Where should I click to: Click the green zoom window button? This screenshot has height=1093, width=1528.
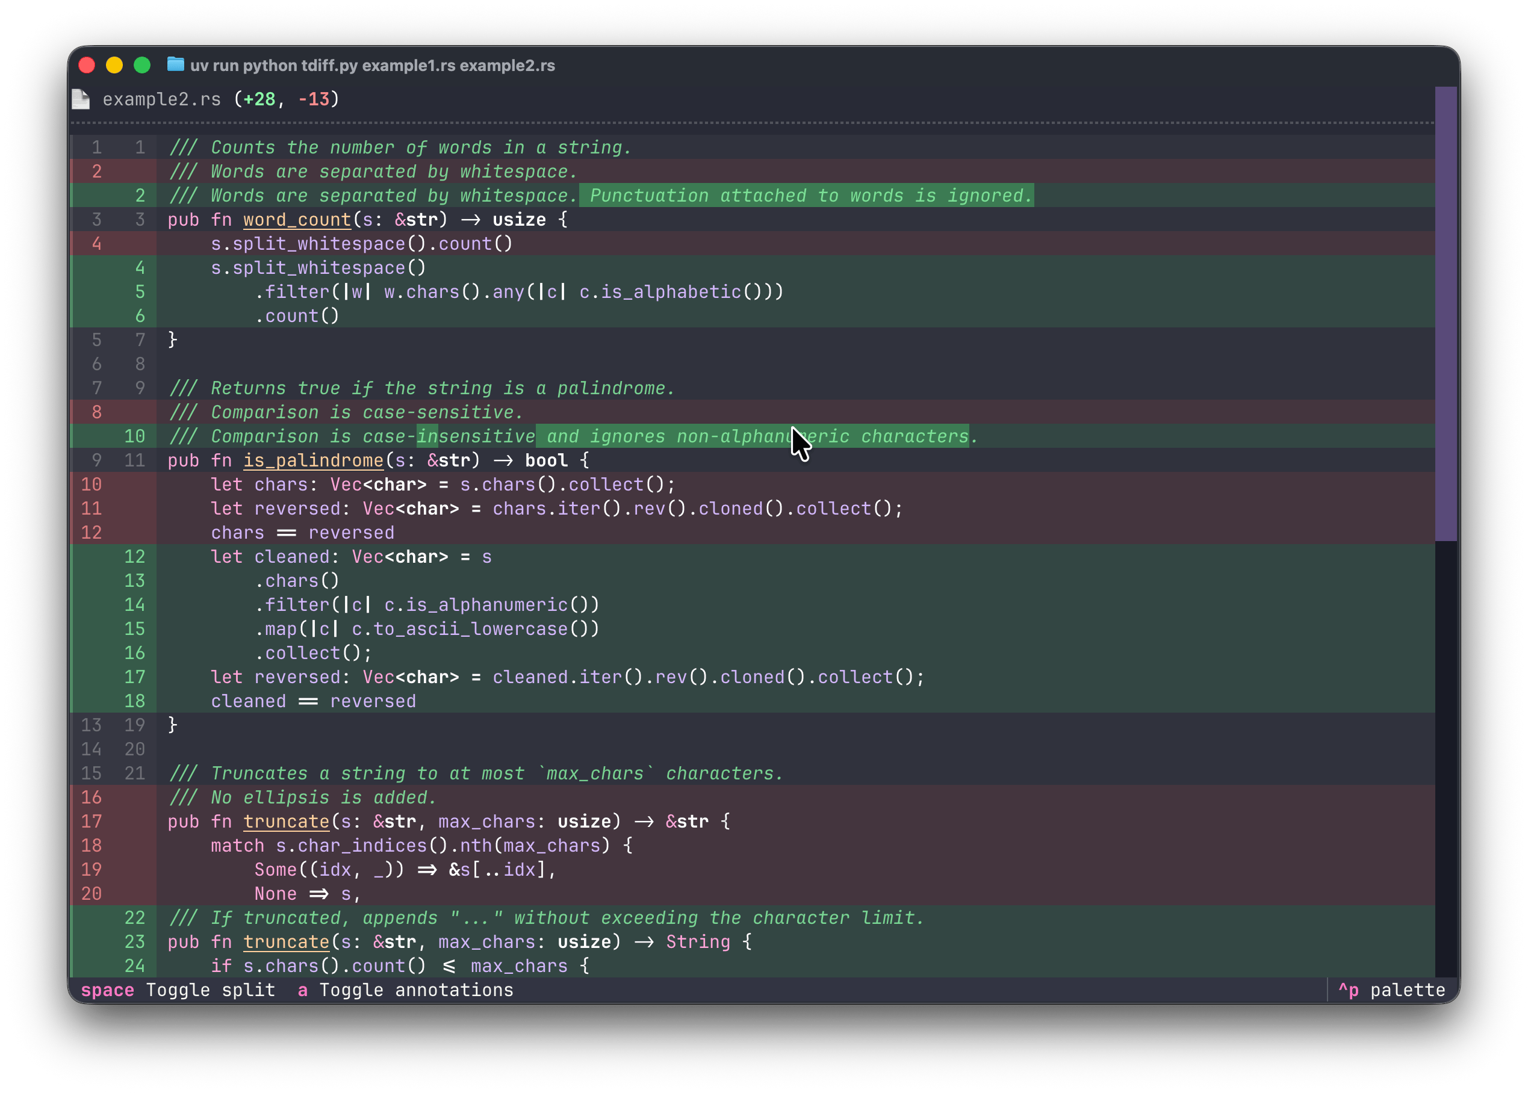(x=142, y=65)
